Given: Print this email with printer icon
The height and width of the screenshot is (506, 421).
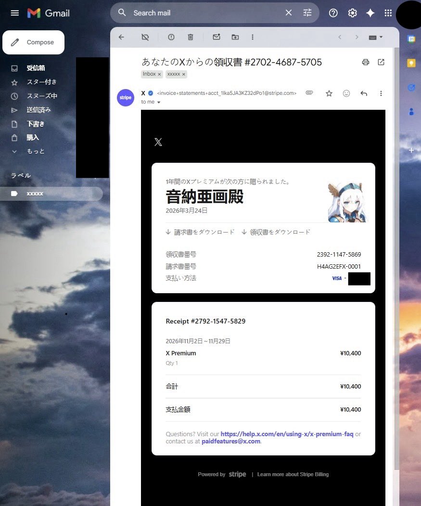Looking at the screenshot, I should coord(366,62).
